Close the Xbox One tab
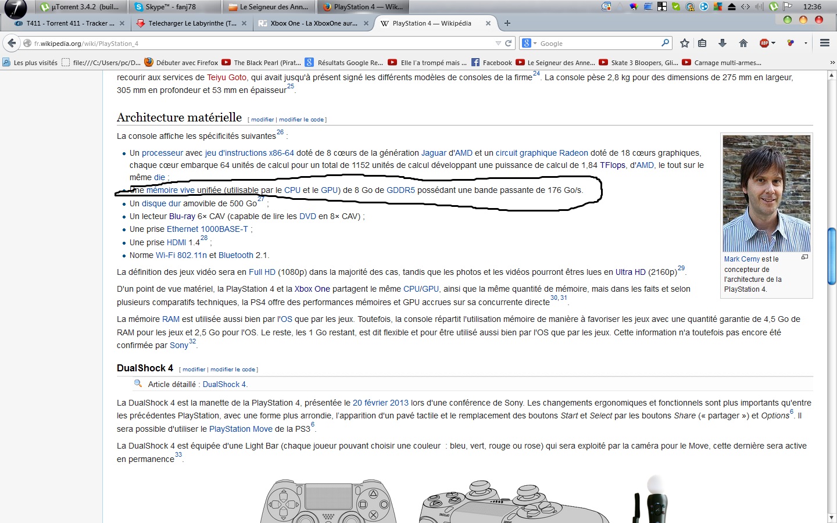Screen dimensions: 837x523 tap(366, 23)
